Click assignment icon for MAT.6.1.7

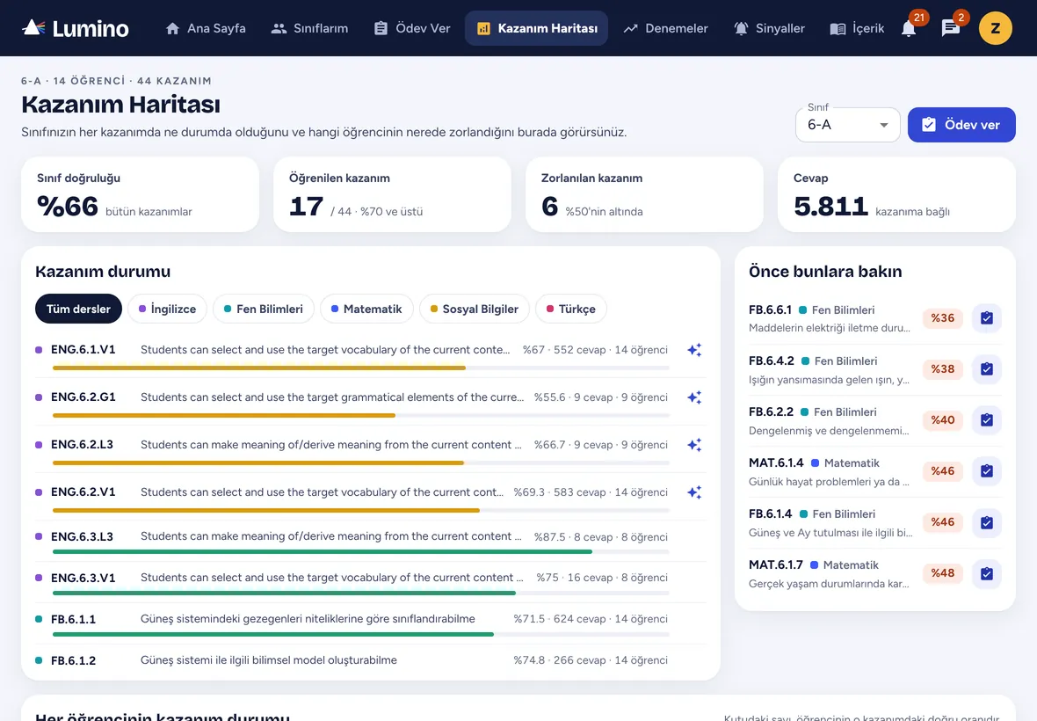pyautogui.click(x=986, y=573)
